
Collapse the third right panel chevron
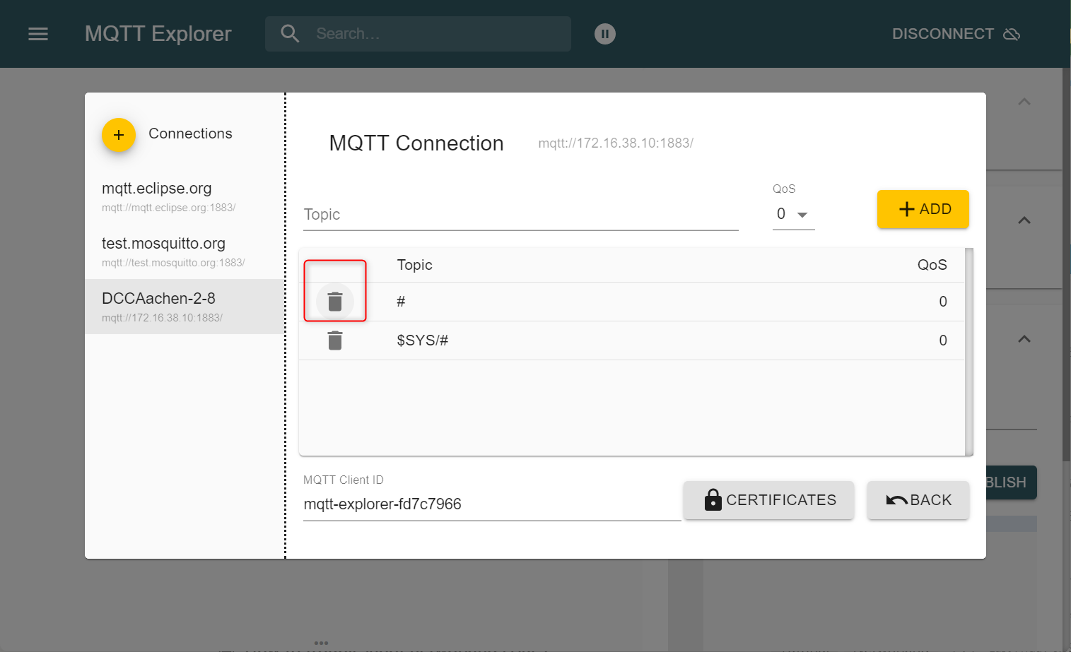click(x=1024, y=339)
